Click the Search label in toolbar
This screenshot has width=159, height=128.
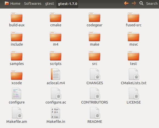[x=152, y=4]
